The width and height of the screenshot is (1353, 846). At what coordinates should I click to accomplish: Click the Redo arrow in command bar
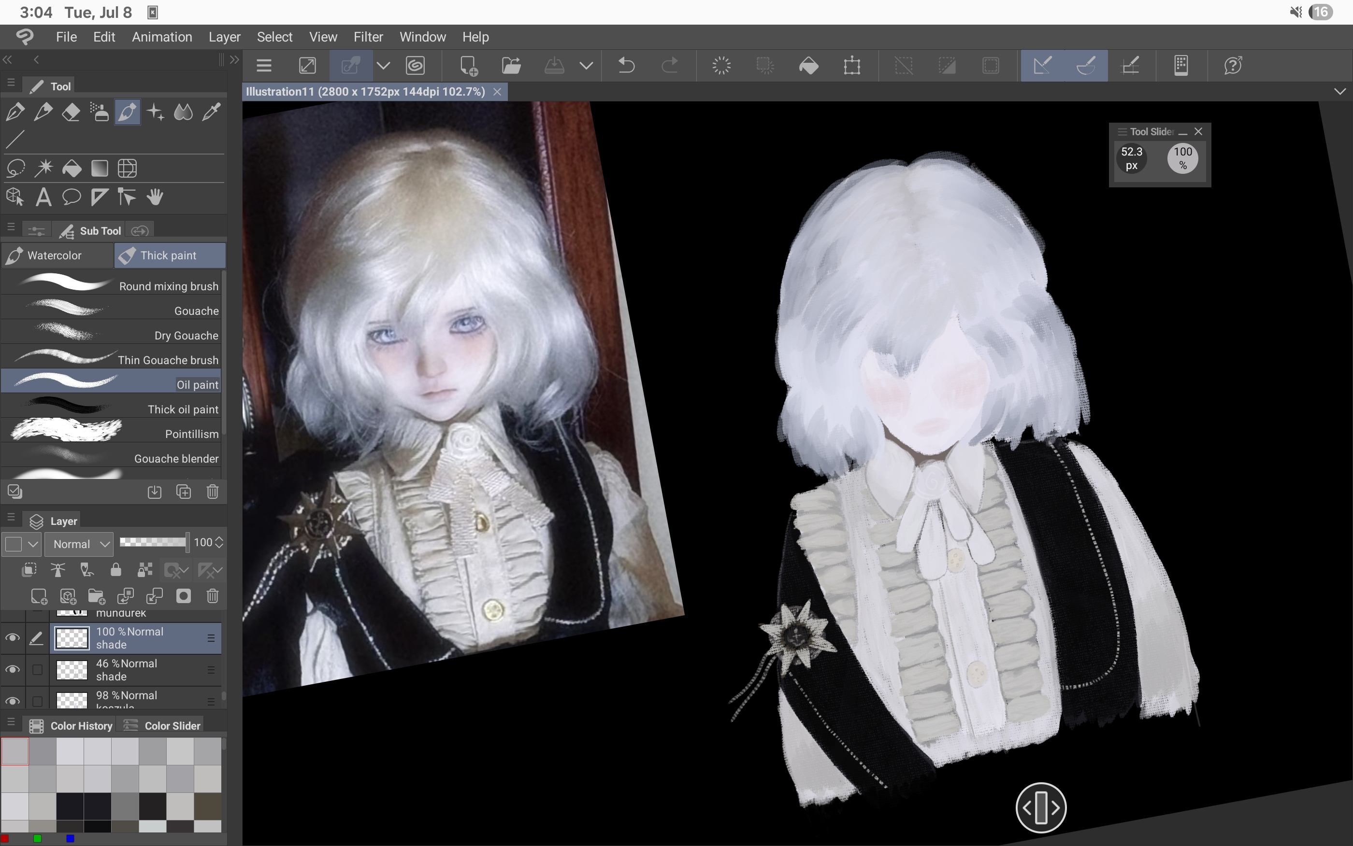pyautogui.click(x=670, y=66)
